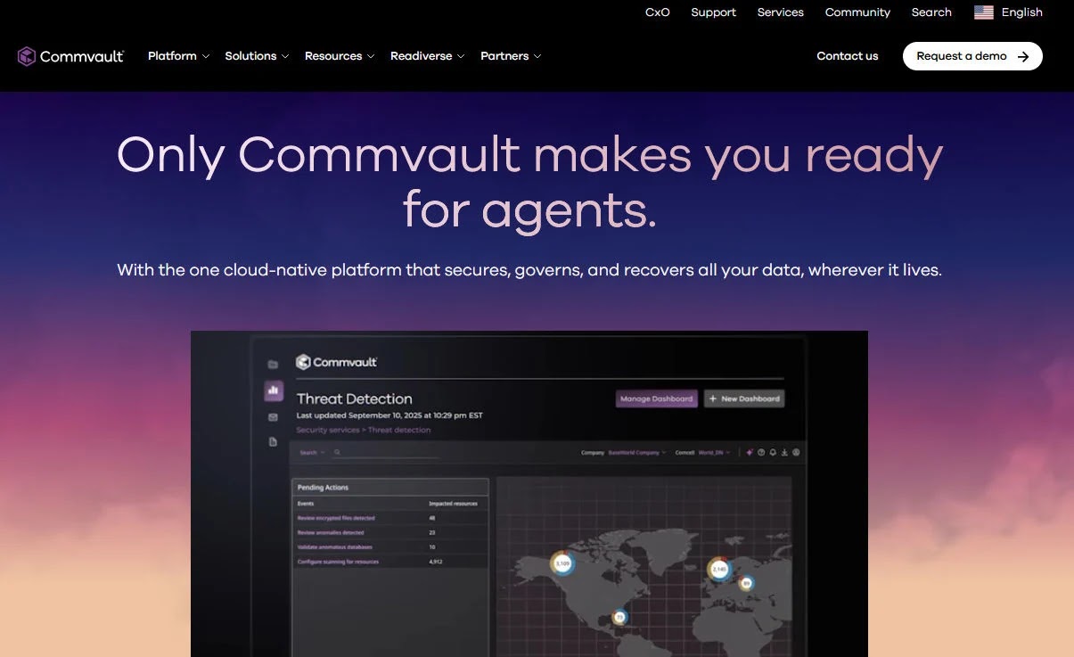Click the US flag language icon
1074x657 pixels.
984,12
